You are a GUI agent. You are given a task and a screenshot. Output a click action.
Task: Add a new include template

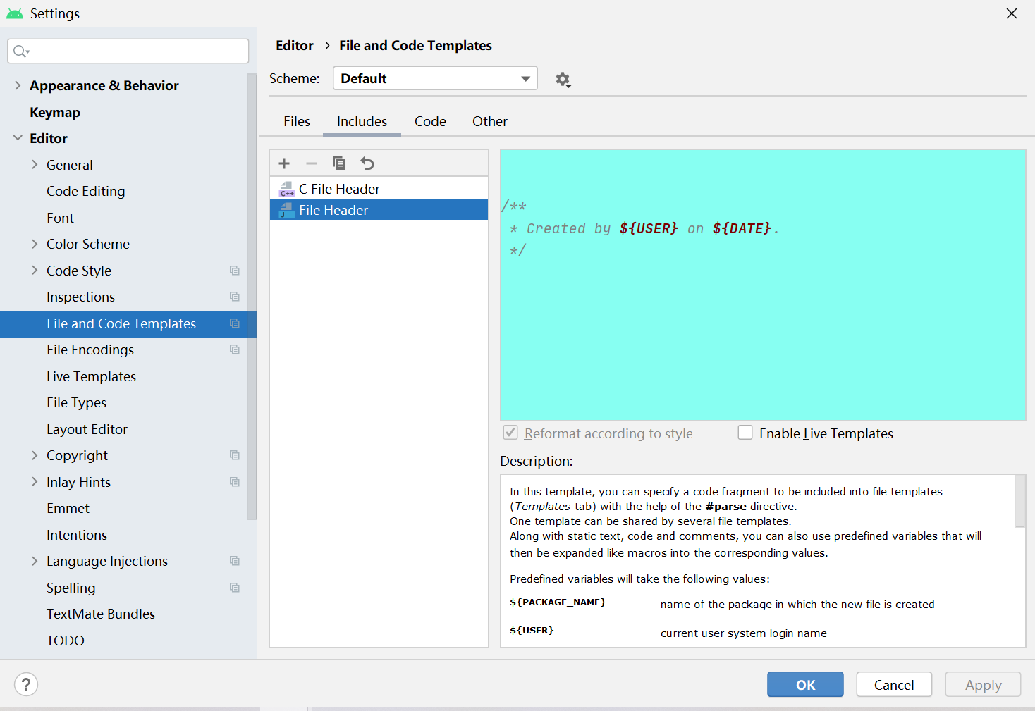pyautogui.click(x=284, y=163)
